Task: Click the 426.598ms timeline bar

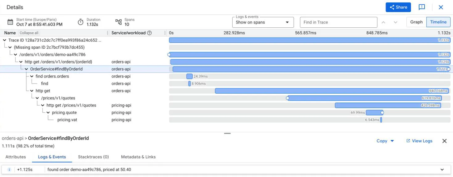Action: click(x=388, y=105)
